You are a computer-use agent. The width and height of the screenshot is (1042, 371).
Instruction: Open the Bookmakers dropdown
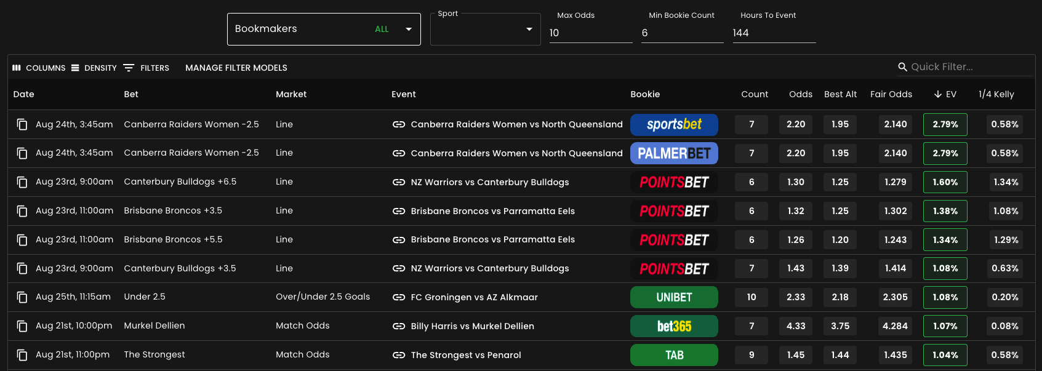(x=324, y=29)
